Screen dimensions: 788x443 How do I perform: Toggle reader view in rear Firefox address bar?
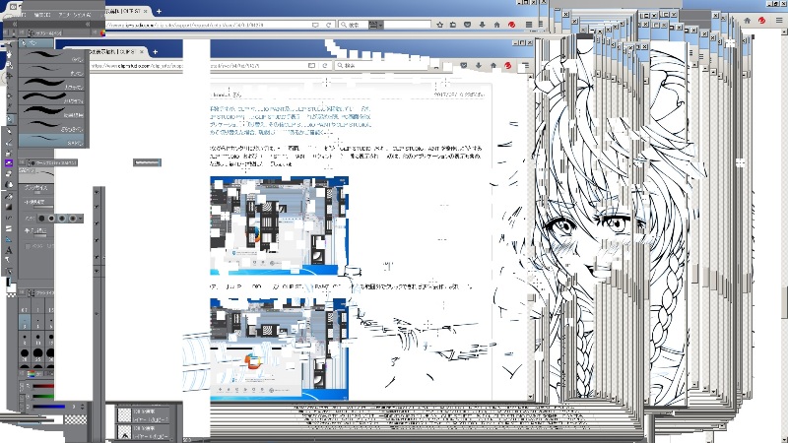(x=315, y=24)
